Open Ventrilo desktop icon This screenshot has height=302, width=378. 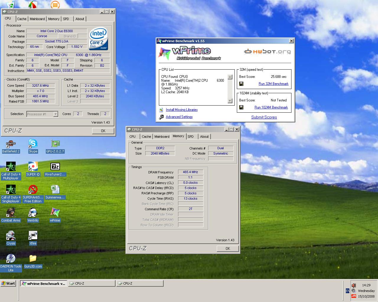[33, 215]
